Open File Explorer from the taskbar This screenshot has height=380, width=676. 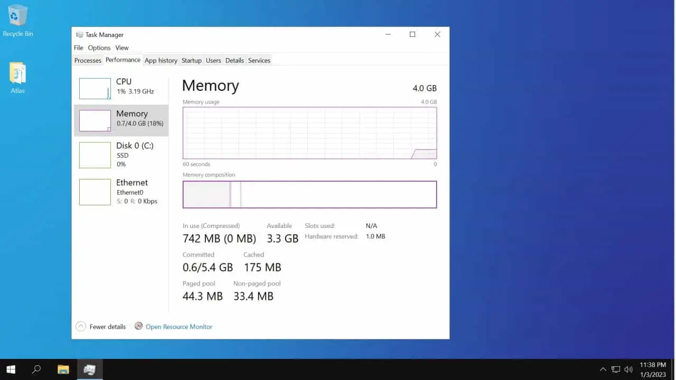point(63,369)
